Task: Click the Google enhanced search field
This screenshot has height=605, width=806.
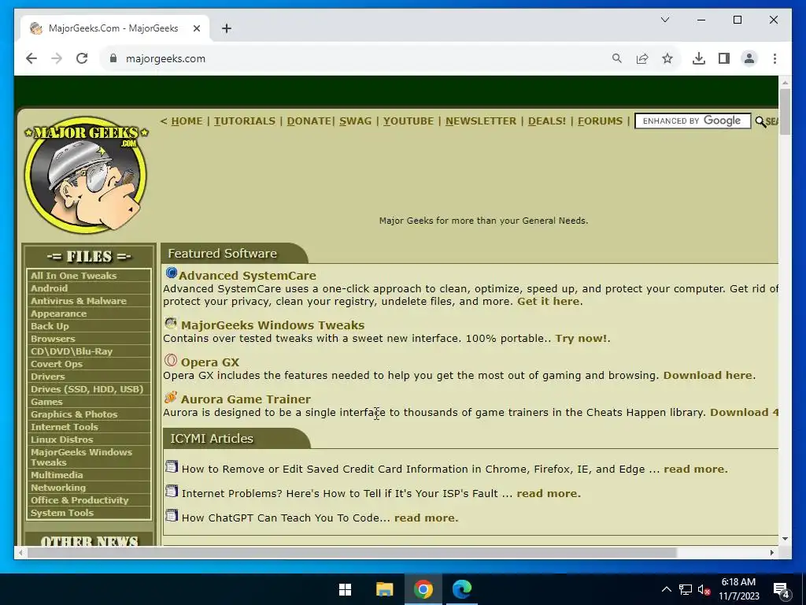Action: [693, 121]
